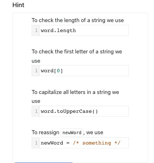This screenshot has height=163, width=154.
Task: Click the text about checking first letter
Action: 77,56
